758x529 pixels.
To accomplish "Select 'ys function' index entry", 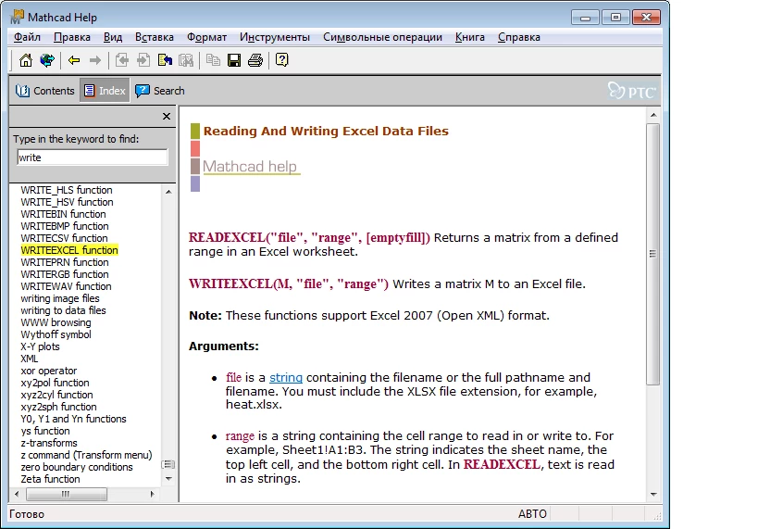I will (x=45, y=431).
